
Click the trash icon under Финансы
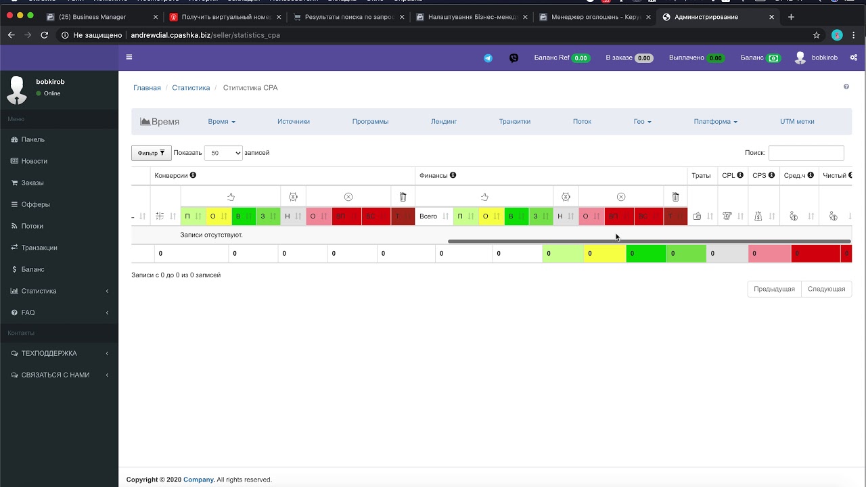click(x=675, y=197)
